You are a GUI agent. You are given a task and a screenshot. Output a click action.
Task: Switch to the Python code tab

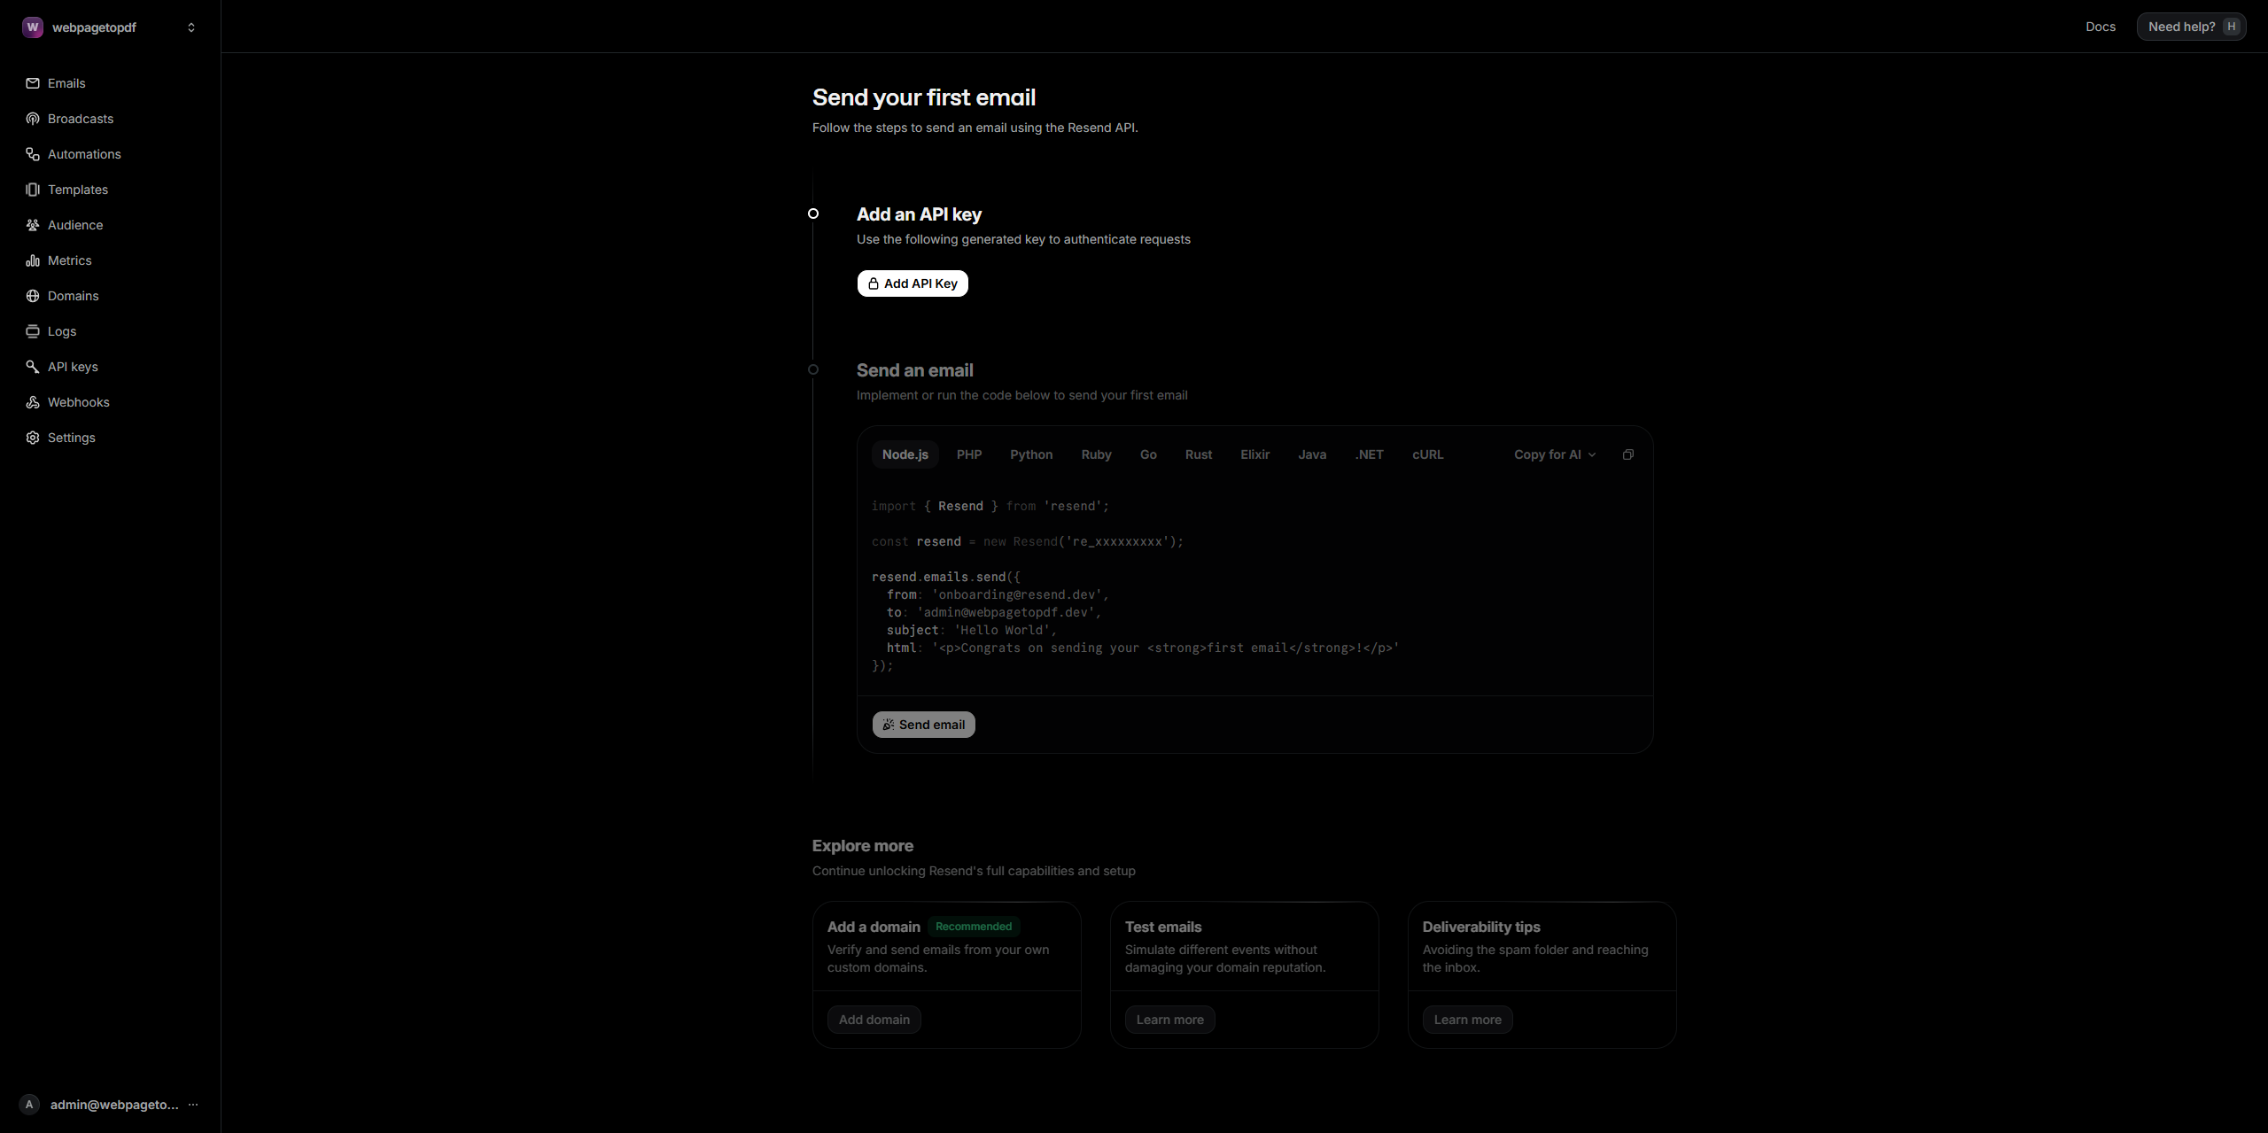click(1031, 454)
